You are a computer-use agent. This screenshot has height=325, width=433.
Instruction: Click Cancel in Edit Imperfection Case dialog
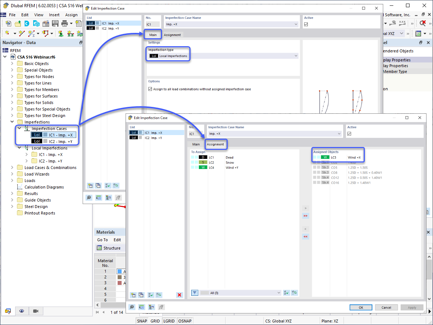386,307
